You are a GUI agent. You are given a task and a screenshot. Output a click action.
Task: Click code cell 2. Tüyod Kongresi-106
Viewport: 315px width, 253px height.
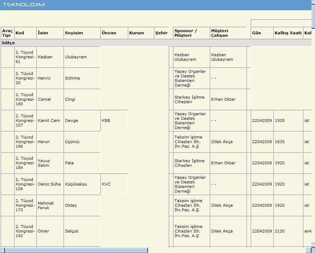25,184
